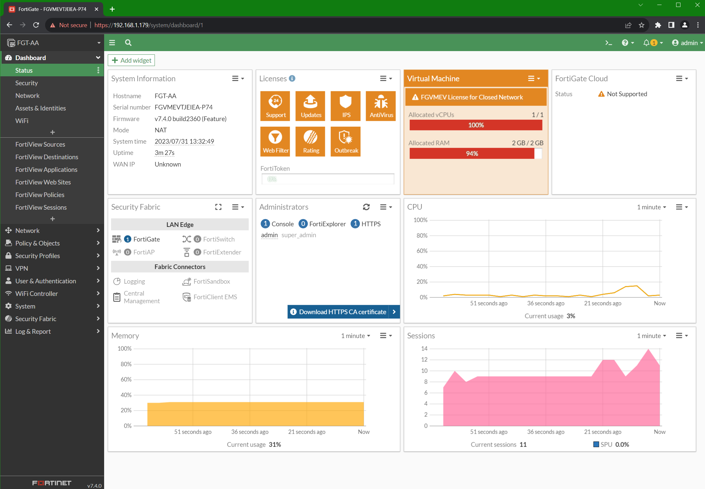The image size is (705, 489).
Task: Click the Status page options dots
Action: coord(98,70)
